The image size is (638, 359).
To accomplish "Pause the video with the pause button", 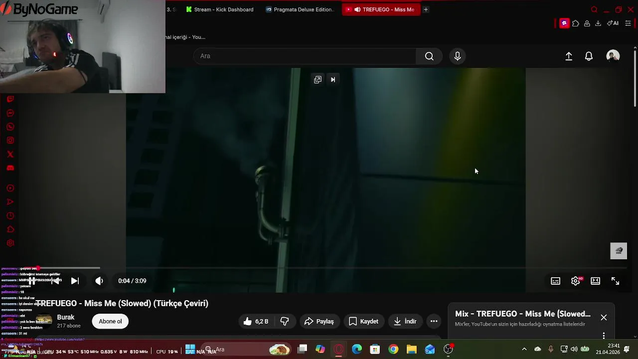I will (x=31, y=281).
